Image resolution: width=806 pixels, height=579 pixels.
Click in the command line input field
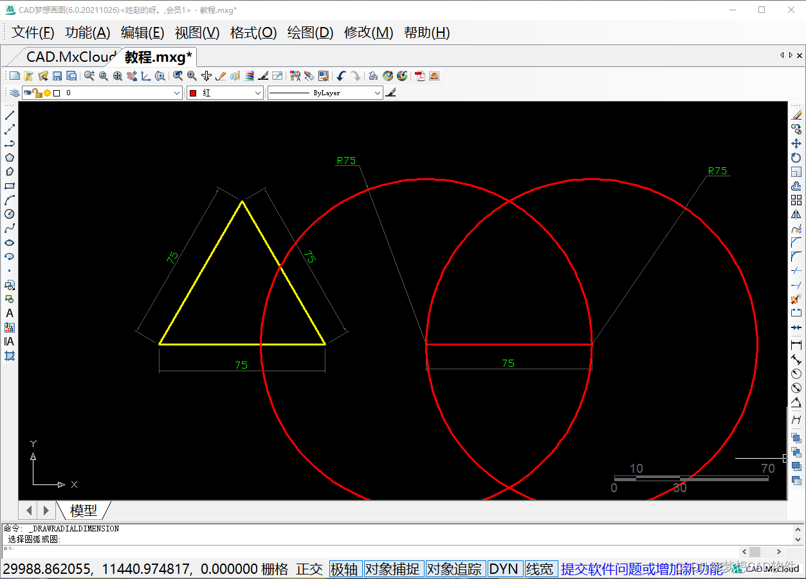pyautogui.click(x=370, y=551)
